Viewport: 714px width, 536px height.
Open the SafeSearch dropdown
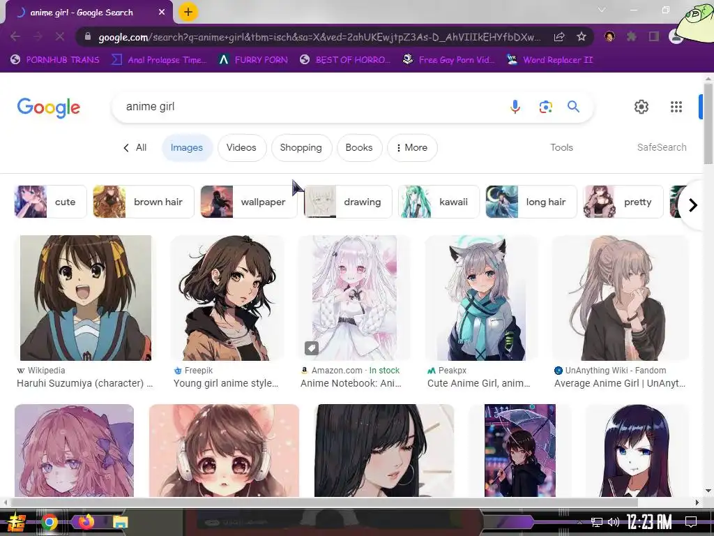click(x=662, y=148)
